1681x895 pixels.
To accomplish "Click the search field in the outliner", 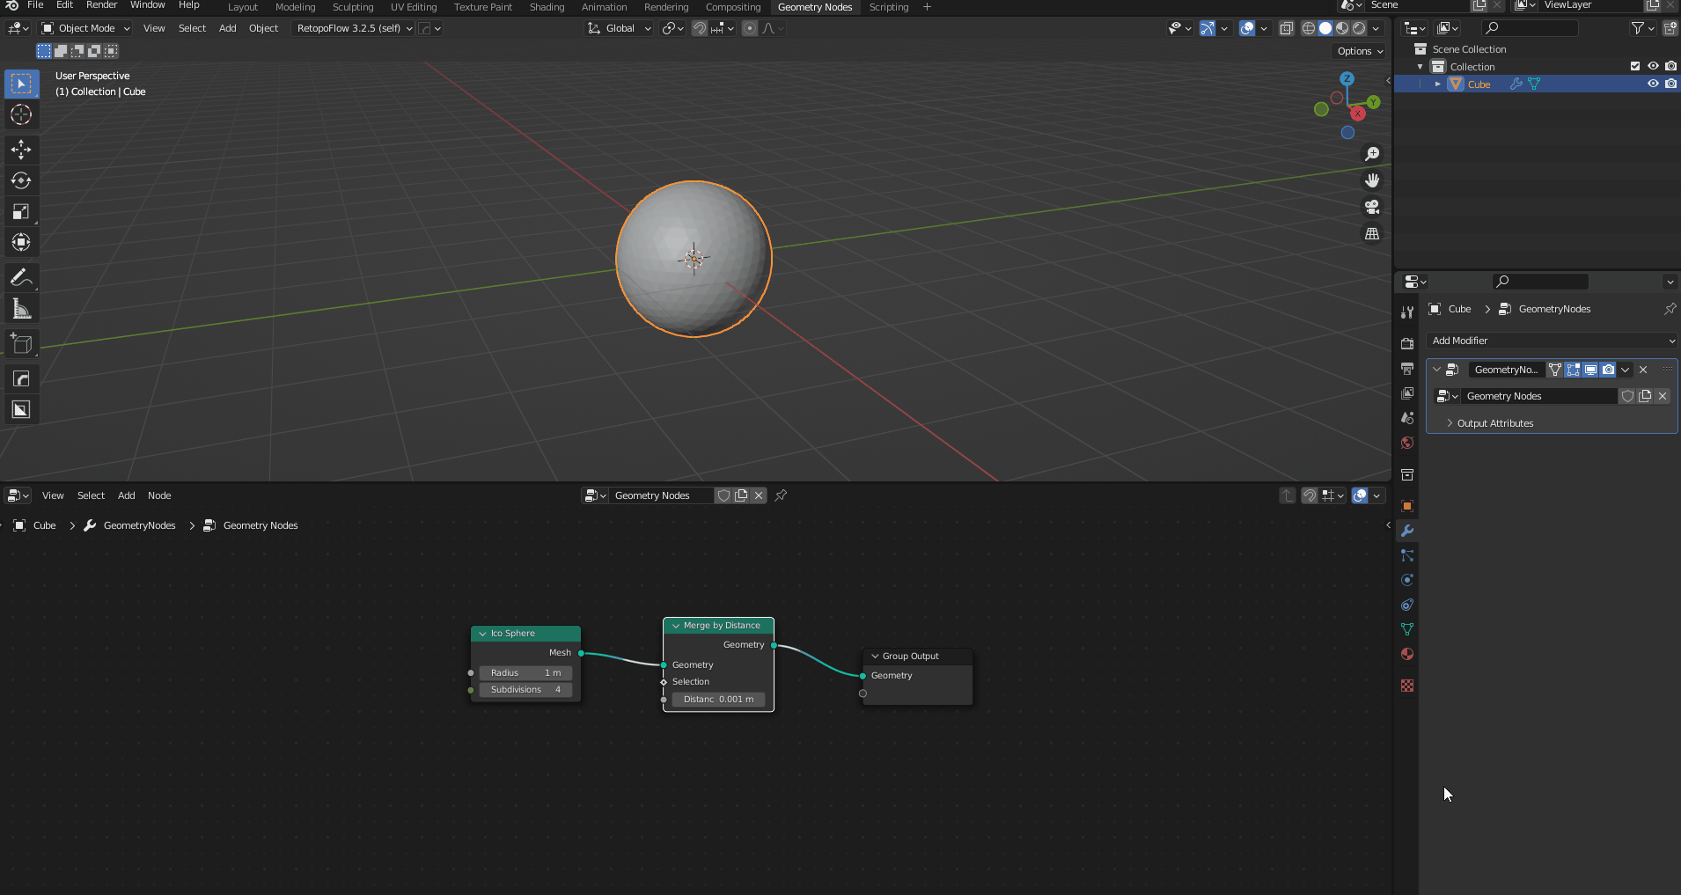I will 1530,27.
